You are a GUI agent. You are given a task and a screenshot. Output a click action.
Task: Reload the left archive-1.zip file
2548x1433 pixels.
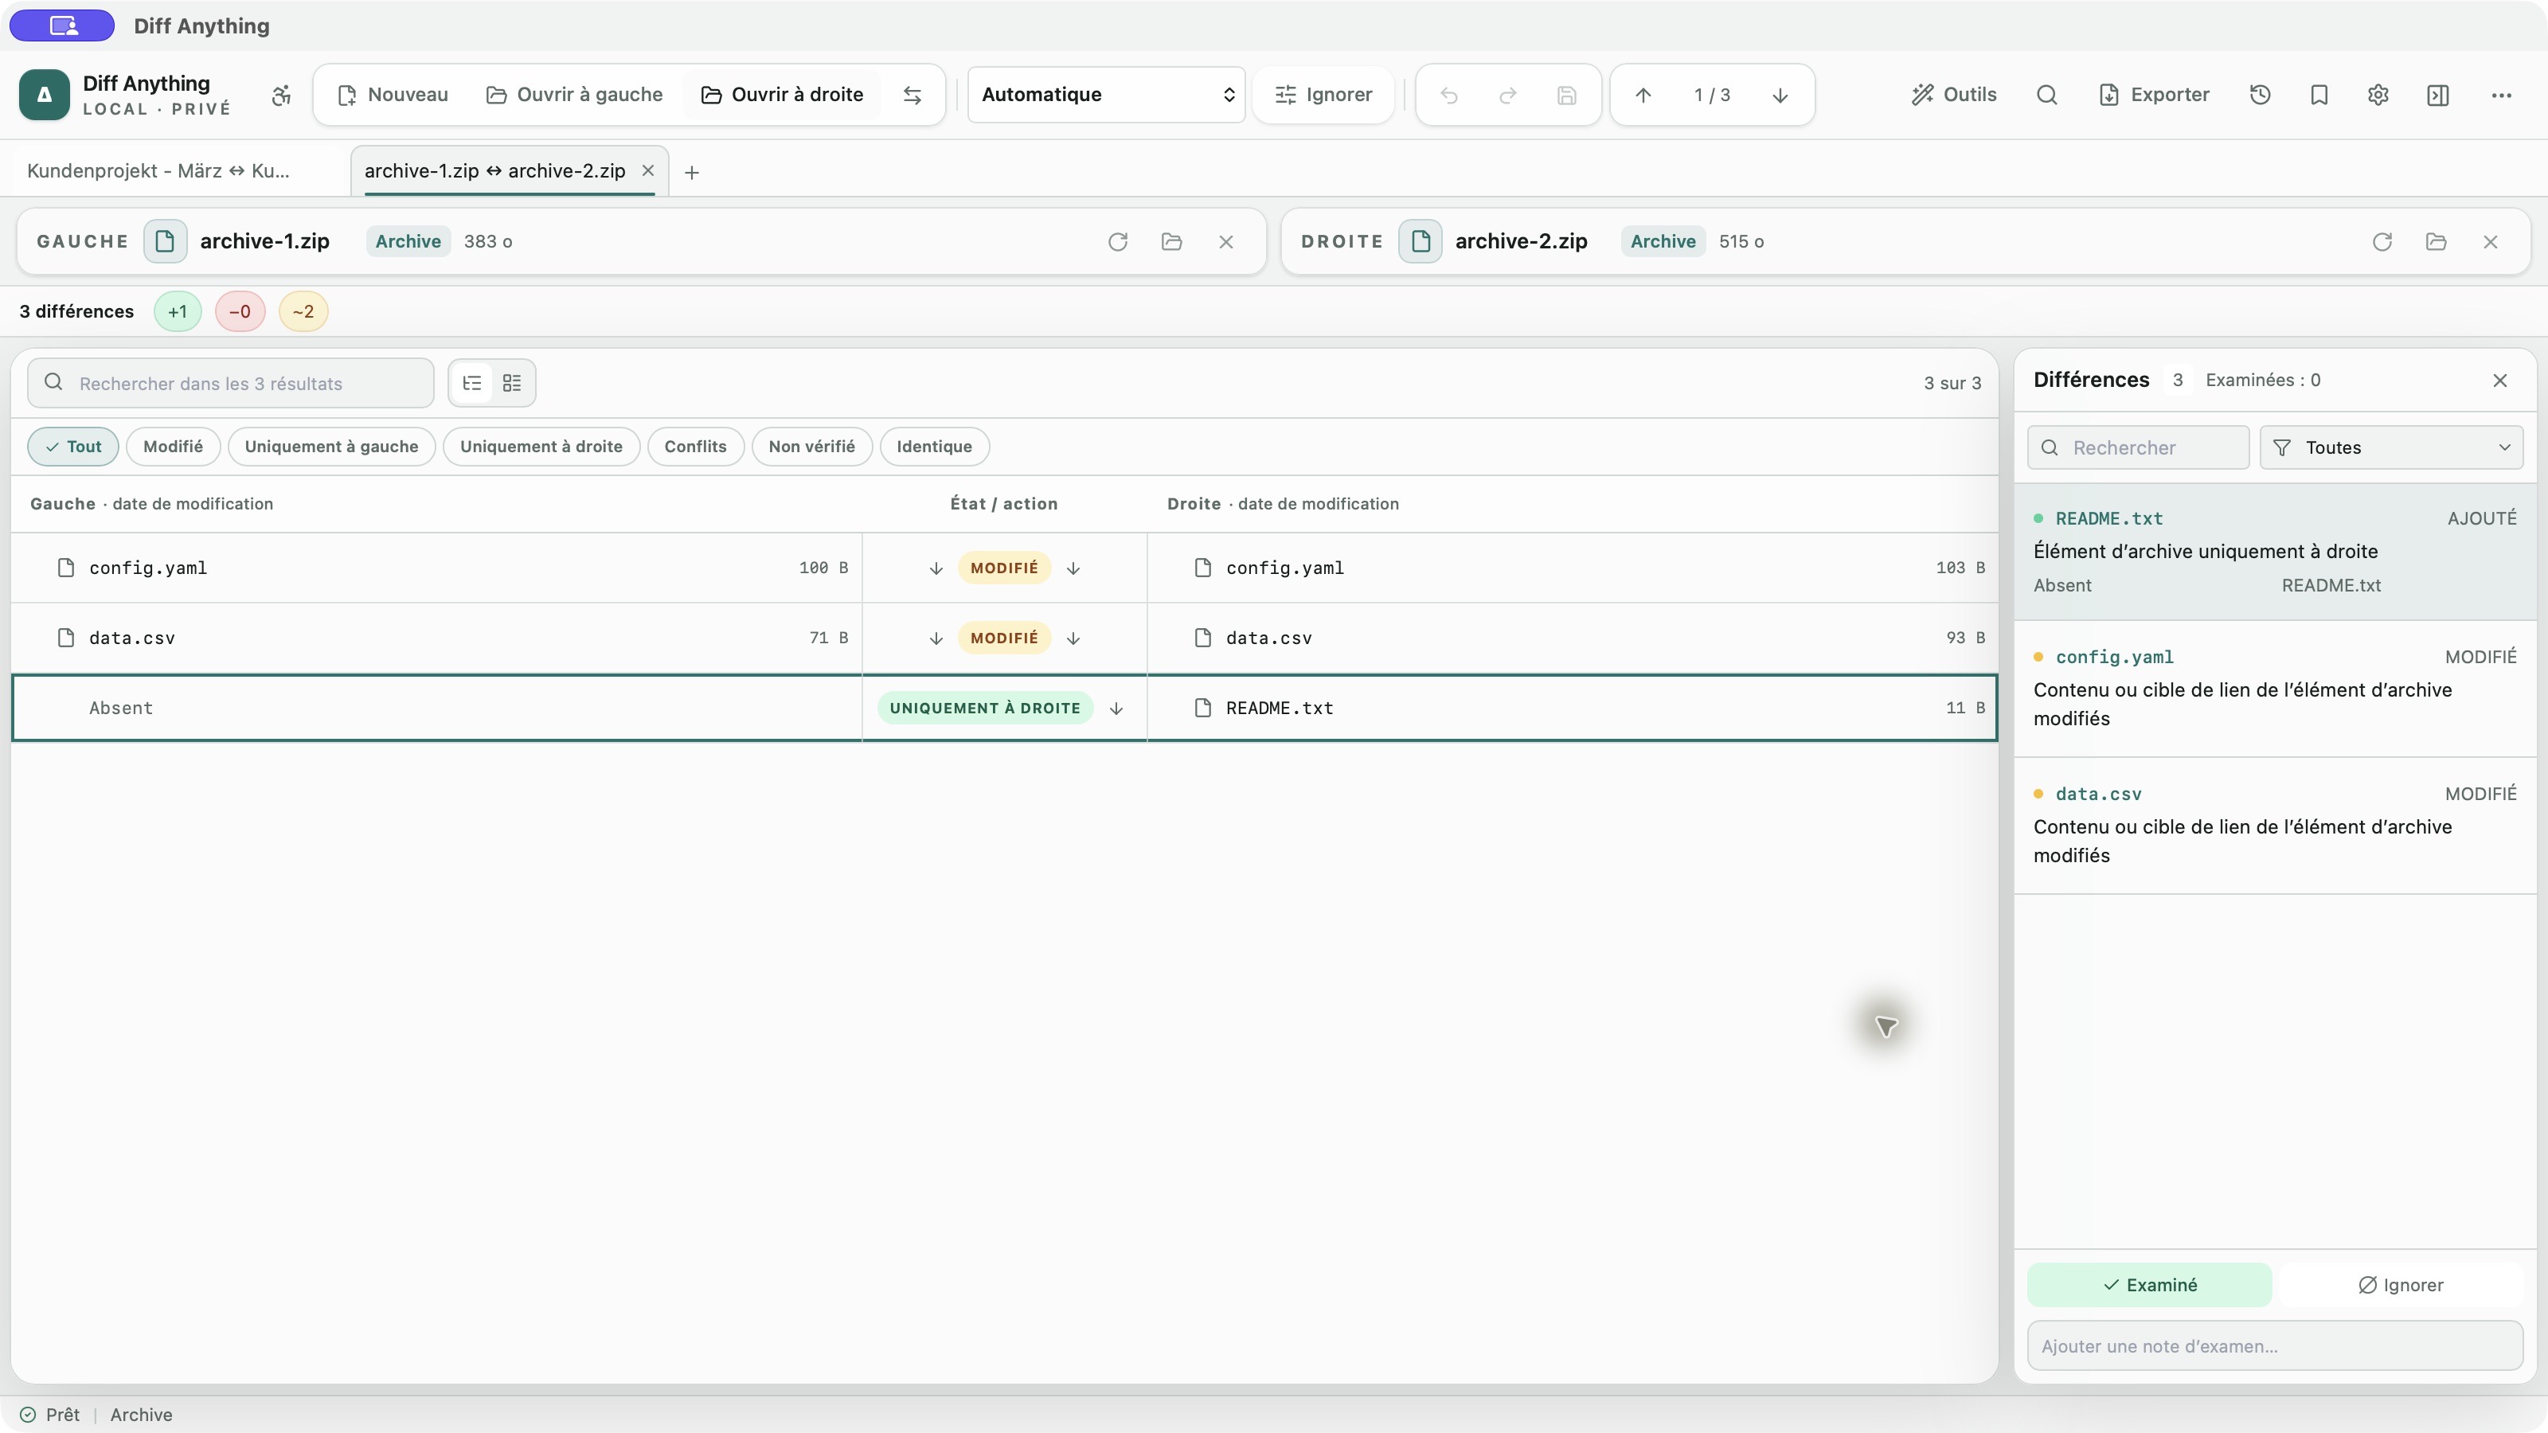1118,241
